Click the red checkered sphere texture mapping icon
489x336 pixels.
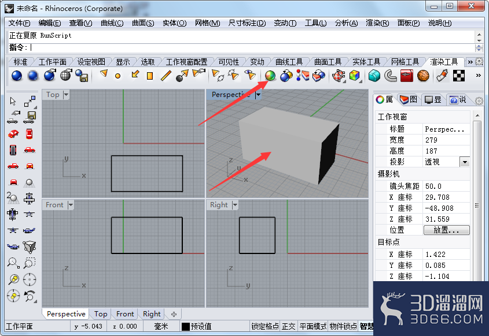click(x=339, y=76)
